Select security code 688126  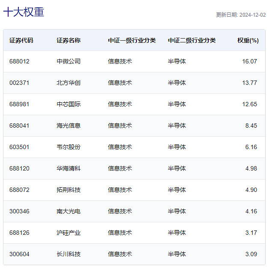coord(19,233)
